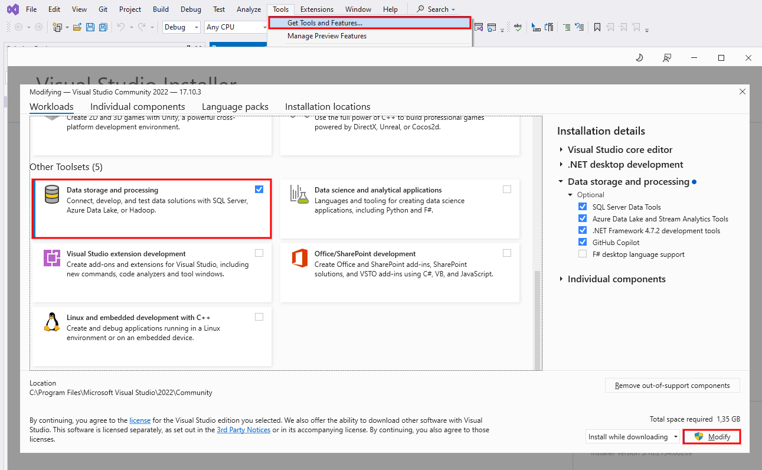
Task: Click the installer feedback person icon
Action: click(667, 58)
